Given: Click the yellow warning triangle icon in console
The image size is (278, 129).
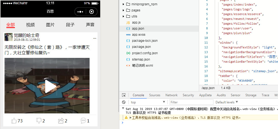Looking at the screenshot, I should pos(126,118).
